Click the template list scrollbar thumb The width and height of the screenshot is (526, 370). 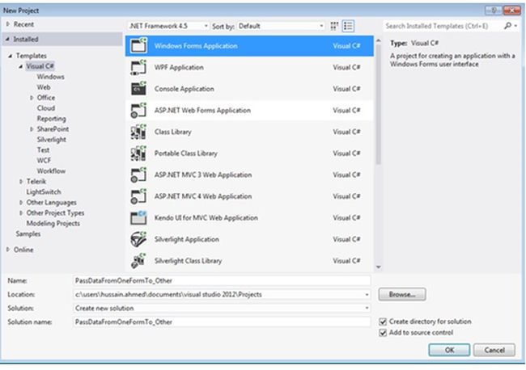click(379, 103)
